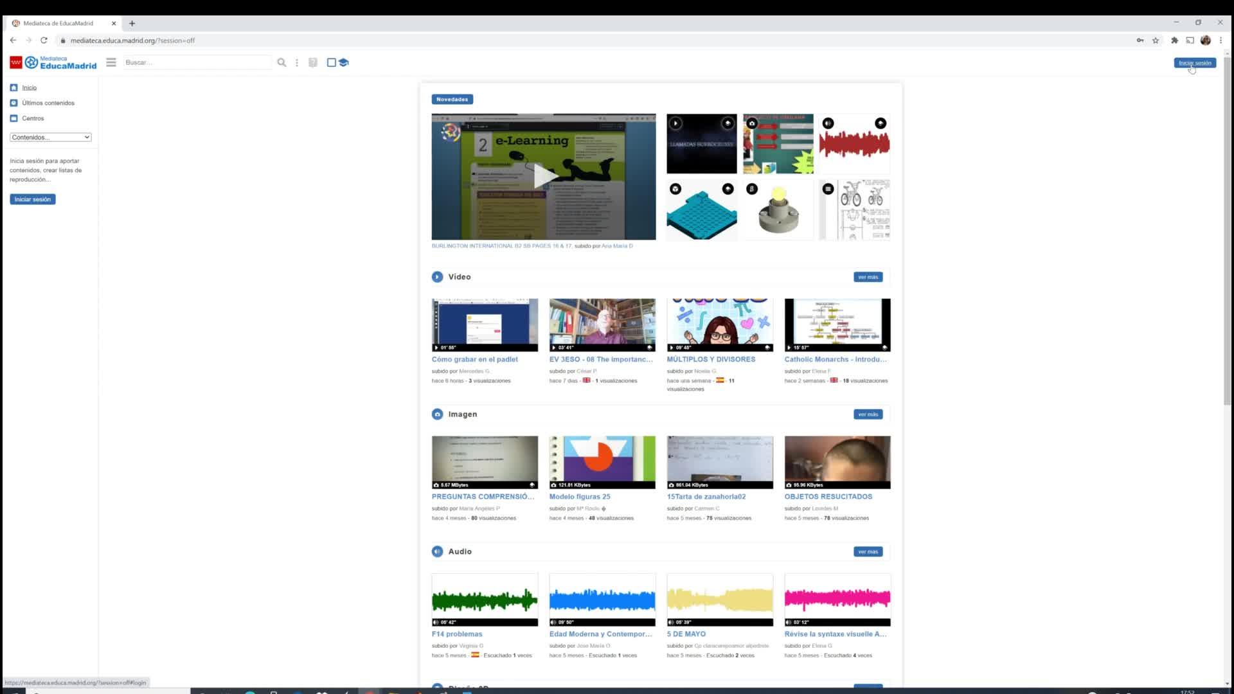Play the featured e-Learning video
The image size is (1234, 694).
pos(544,176)
